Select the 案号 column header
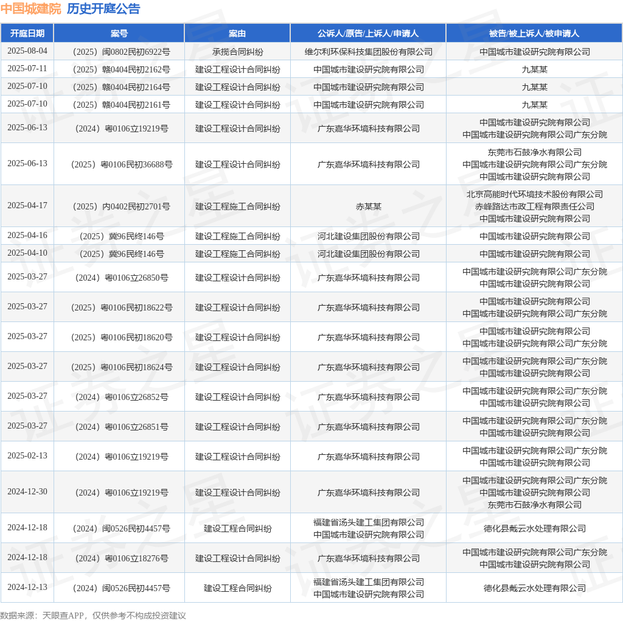 (x=119, y=33)
